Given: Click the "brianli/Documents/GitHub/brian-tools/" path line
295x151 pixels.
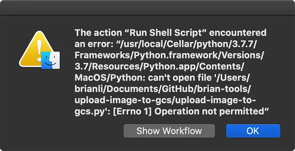Looking at the screenshot, I should coord(163,89).
